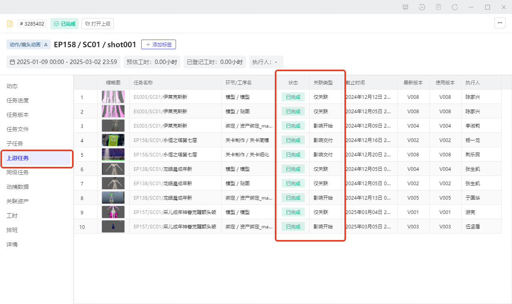
Task: Click the 已完成 status badge in header
Action: pos(64,24)
